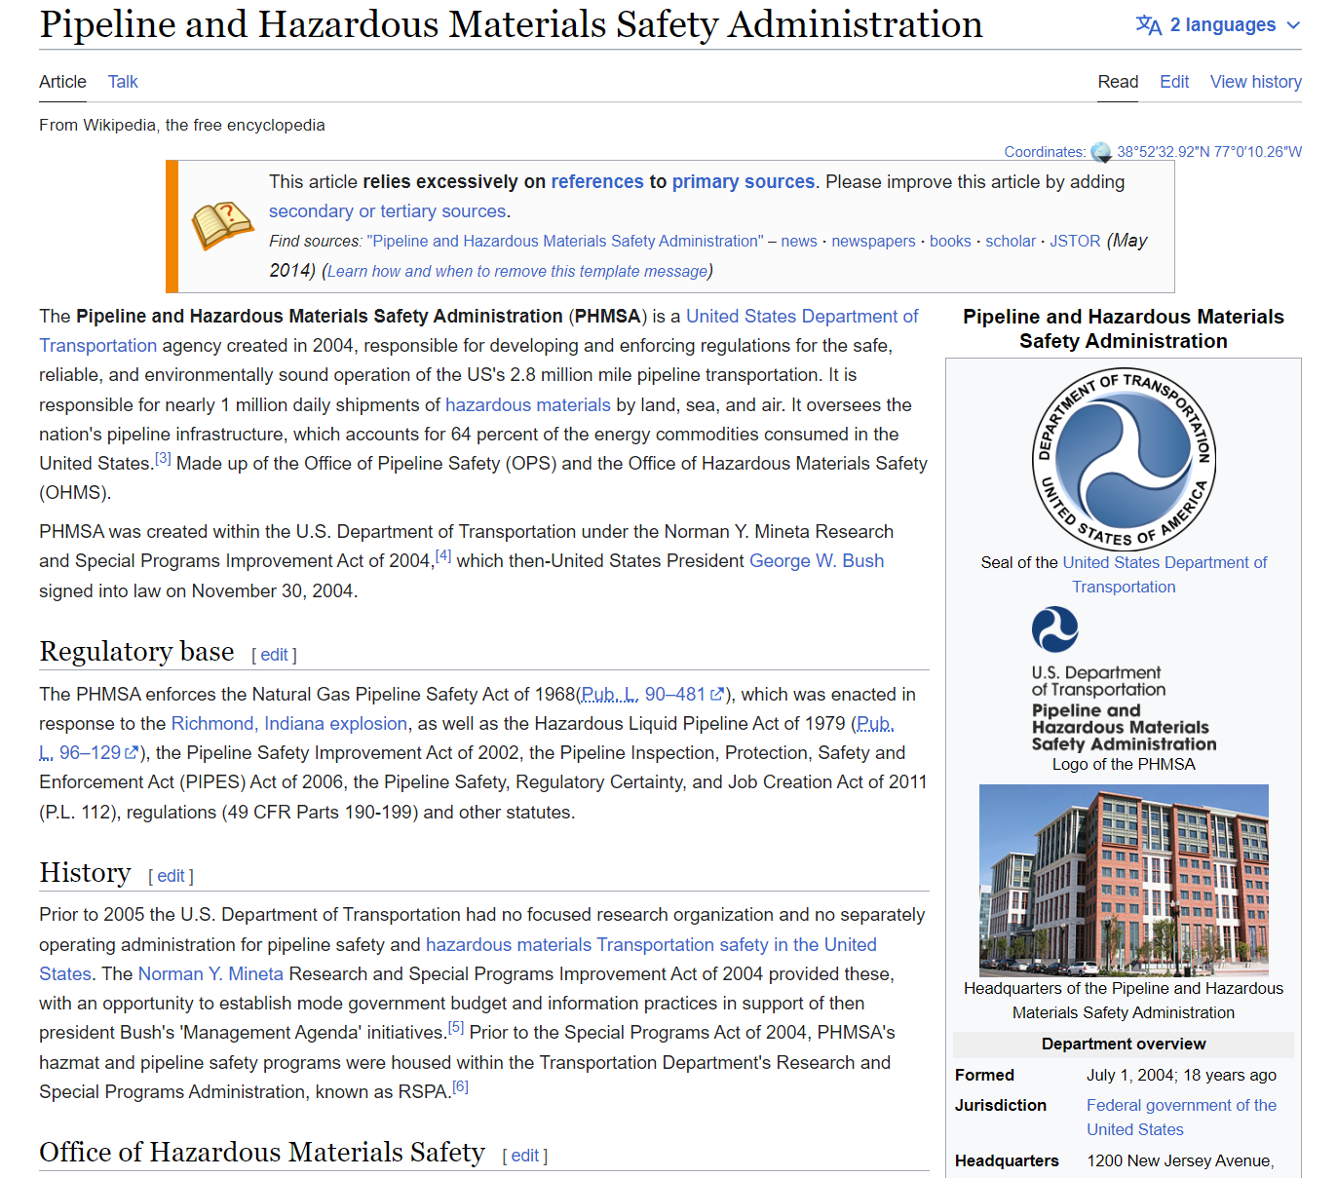Open citation footnote [4]
Screen dimensions: 1337x1178
click(443, 555)
